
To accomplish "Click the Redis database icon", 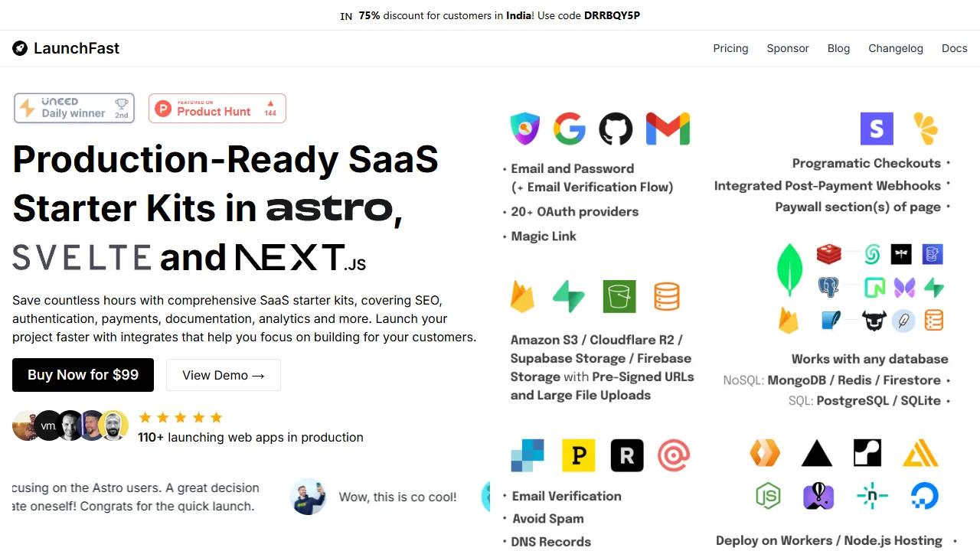I will (828, 254).
